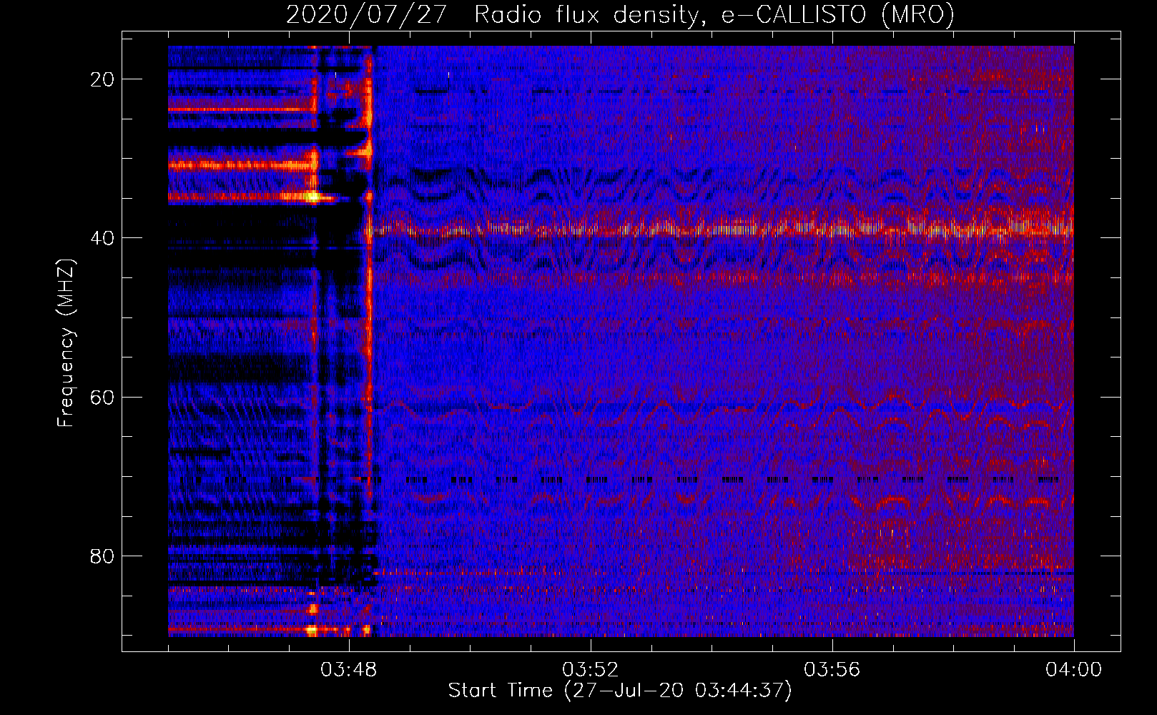Click the 40 MHz frequency tick label
1157x715 pixels.
[102, 238]
